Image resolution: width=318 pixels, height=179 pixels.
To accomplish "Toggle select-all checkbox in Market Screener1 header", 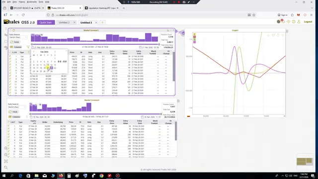I will coord(10,52).
